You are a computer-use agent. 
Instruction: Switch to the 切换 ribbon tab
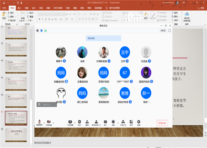(41, 8)
